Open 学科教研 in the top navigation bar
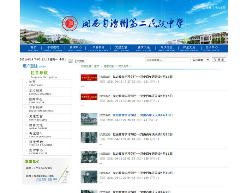Screen dimensions: 247x193 click(98, 49)
